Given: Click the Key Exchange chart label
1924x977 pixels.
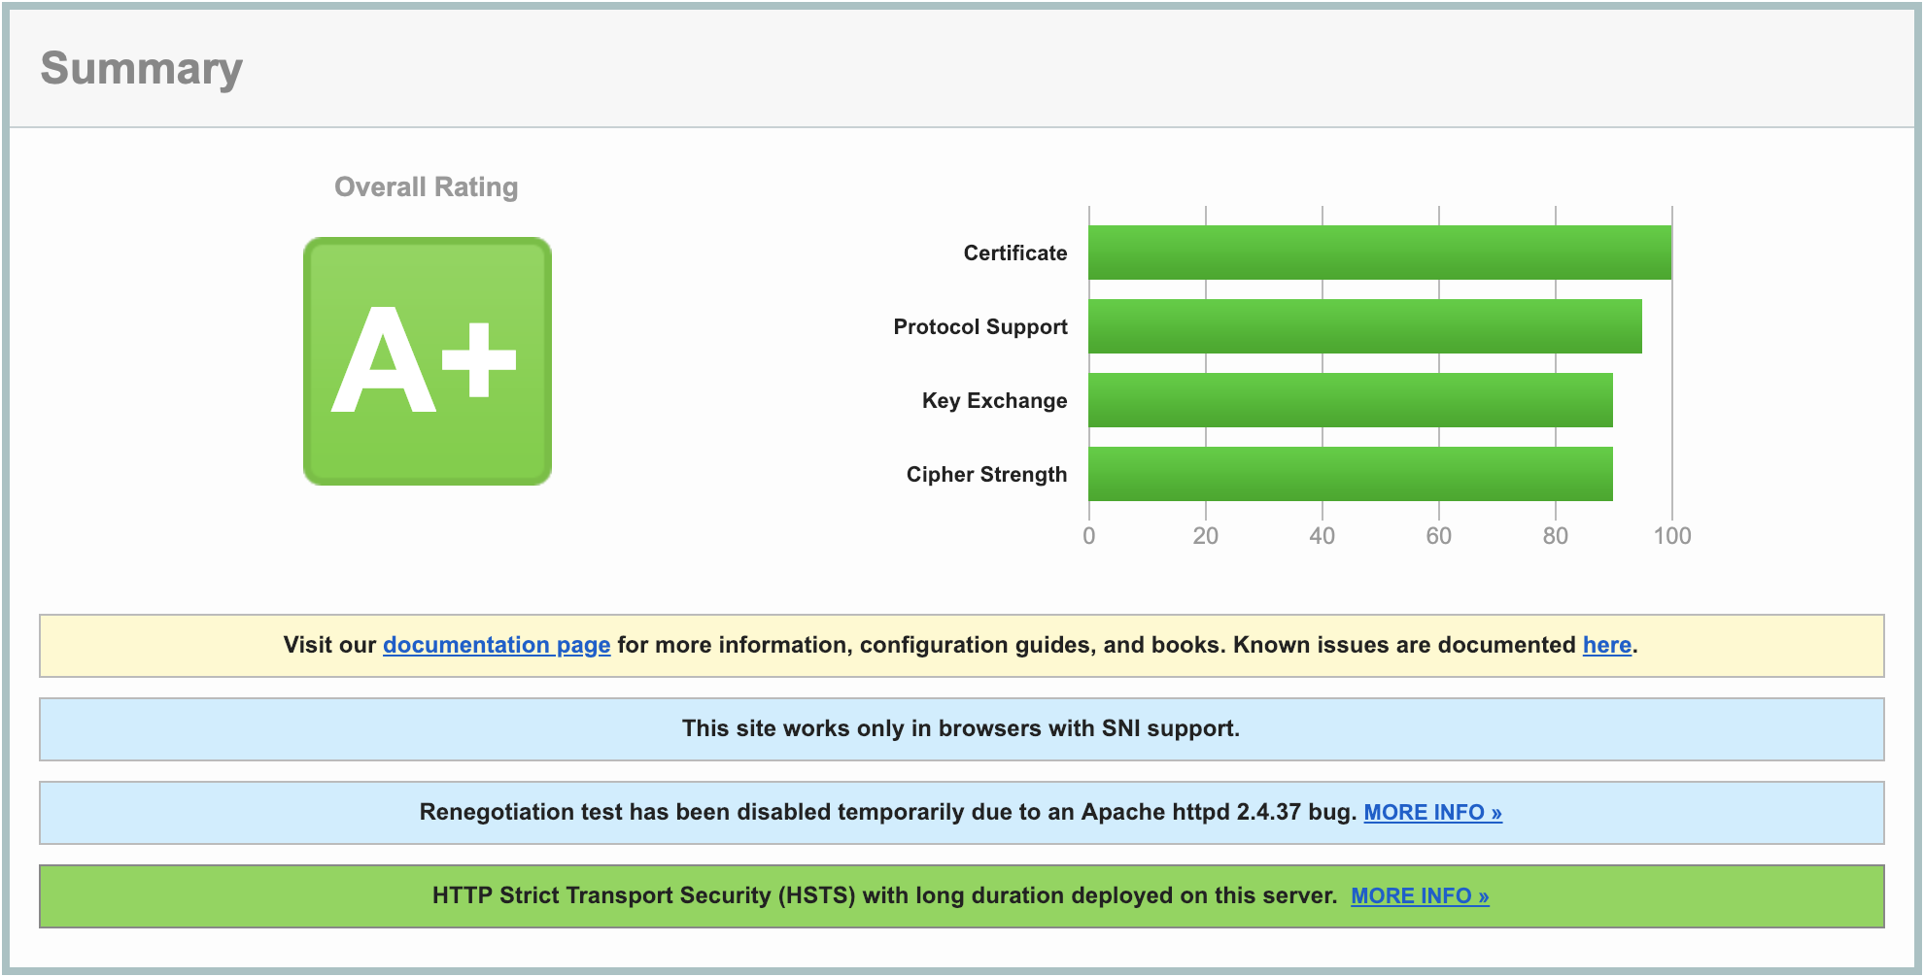Looking at the screenshot, I should (x=994, y=400).
